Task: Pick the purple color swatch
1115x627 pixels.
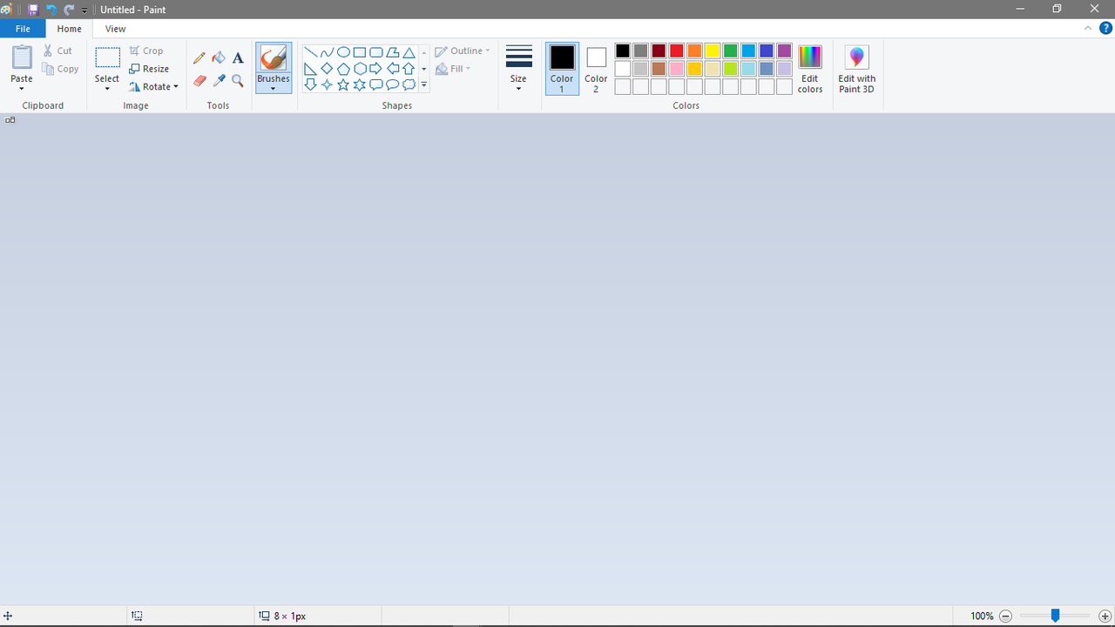Action: click(x=784, y=51)
